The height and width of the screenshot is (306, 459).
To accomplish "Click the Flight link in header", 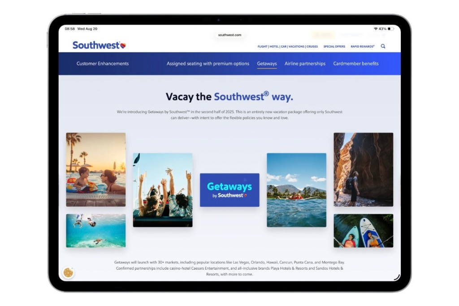I will coord(262,47).
